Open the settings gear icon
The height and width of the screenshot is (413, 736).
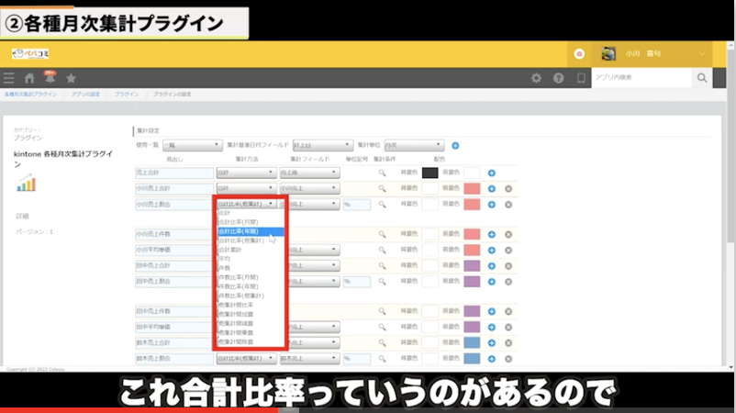537,79
